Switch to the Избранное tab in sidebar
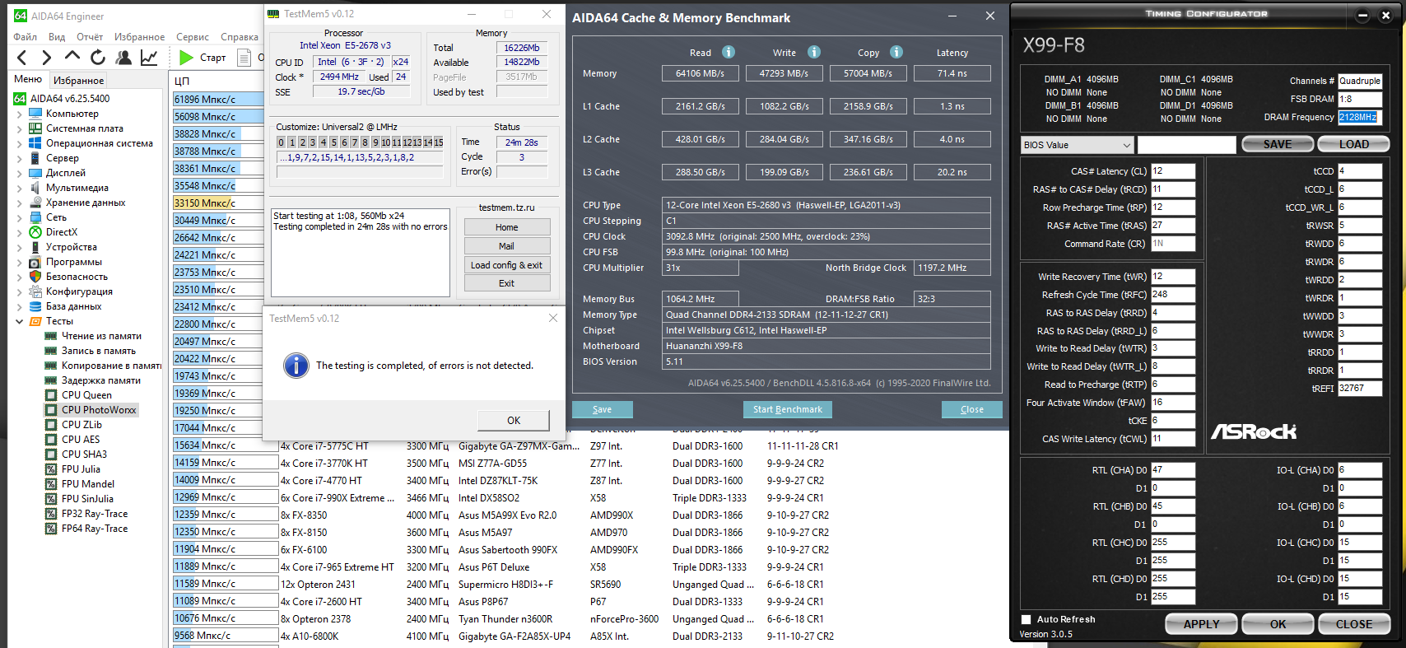Viewport: 1406px width, 648px height. (79, 81)
